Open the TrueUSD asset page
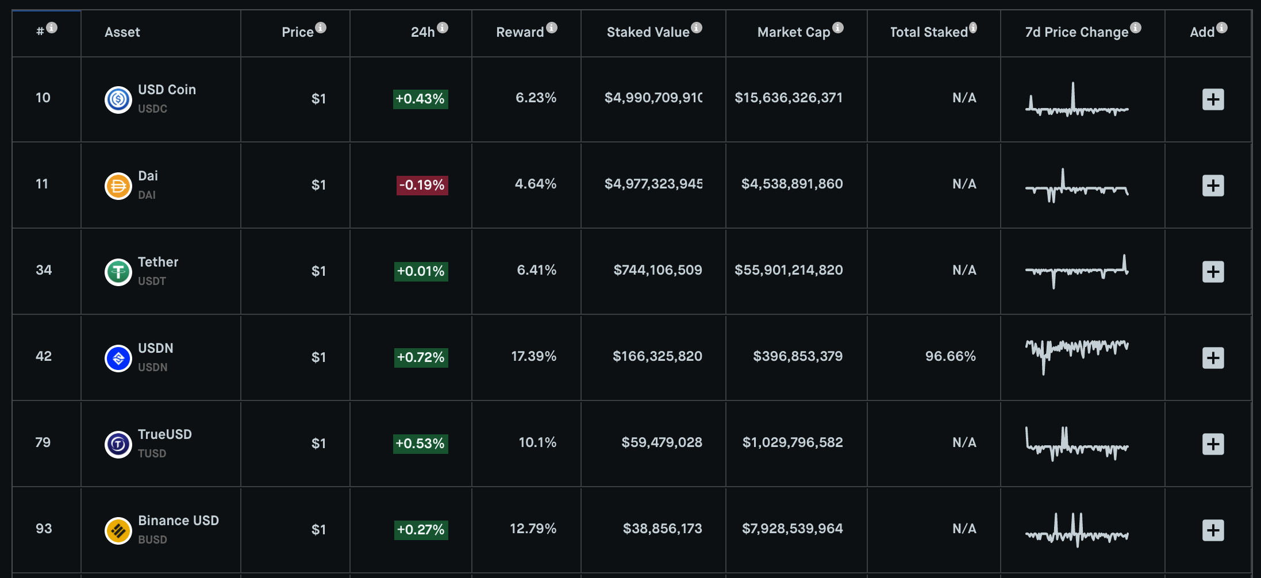This screenshot has height=578, width=1261. 165,434
